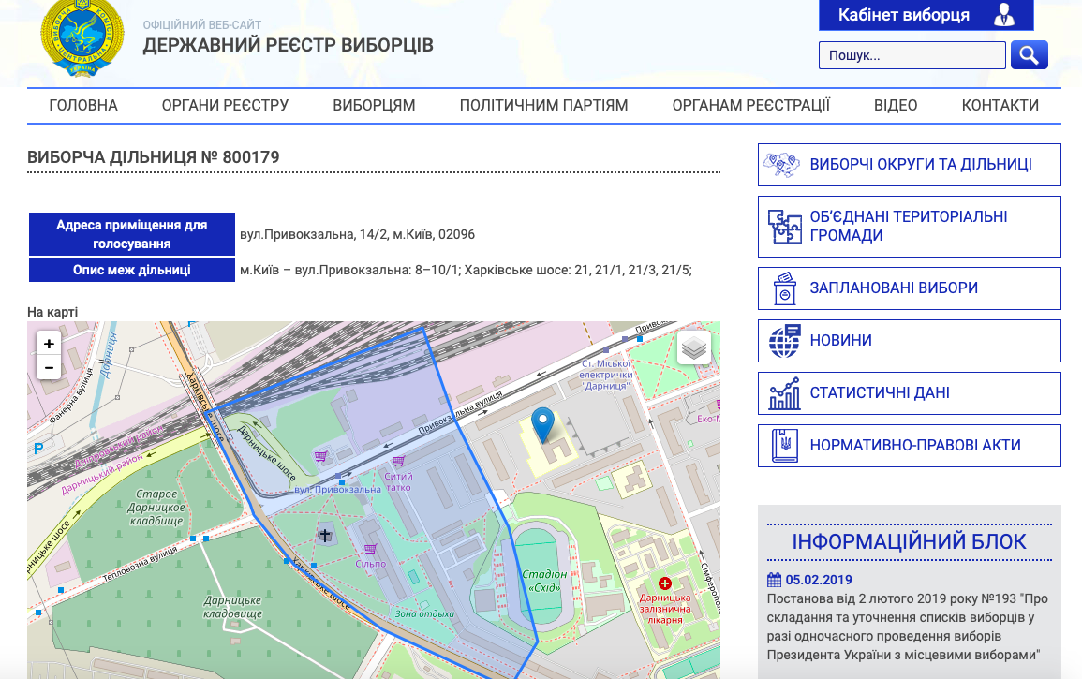This screenshot has height=679, width=1082.
Task: Click the magnifying glass search button
Action: 1029,55
